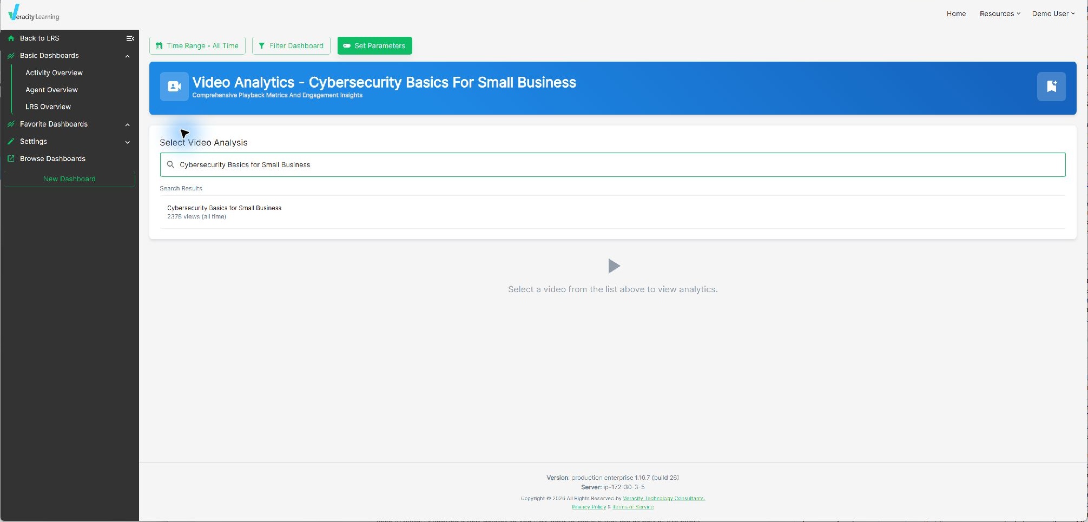The image size is (1088, 522).
Task: Click the New Dashboard button
Action: click(69, 179)
